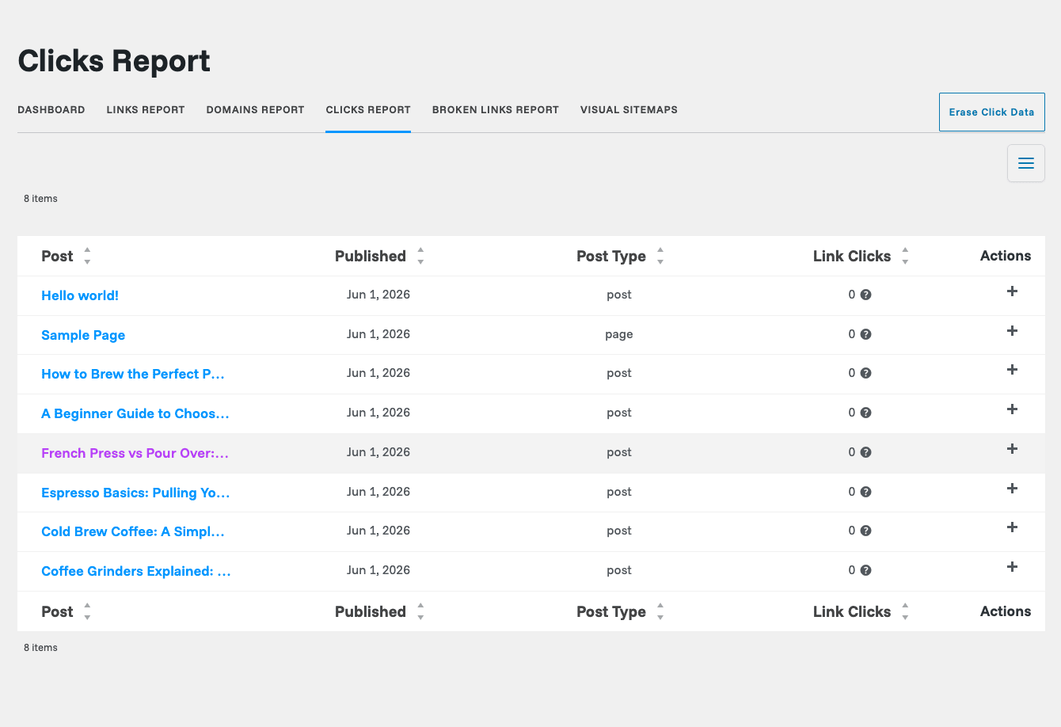1061x727 pixels.
Task: Sort by Post Type using footer arrows
Action: tap(660, 611)
